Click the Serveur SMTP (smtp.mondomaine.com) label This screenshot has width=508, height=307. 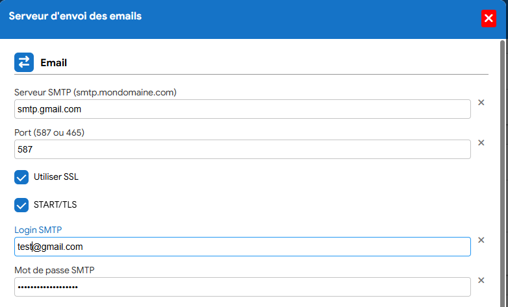point(95,92)
